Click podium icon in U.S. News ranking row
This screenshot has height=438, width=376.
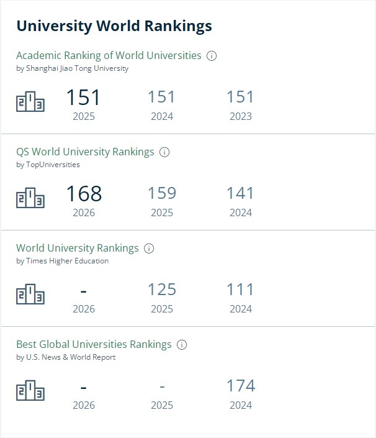(30, 390)
